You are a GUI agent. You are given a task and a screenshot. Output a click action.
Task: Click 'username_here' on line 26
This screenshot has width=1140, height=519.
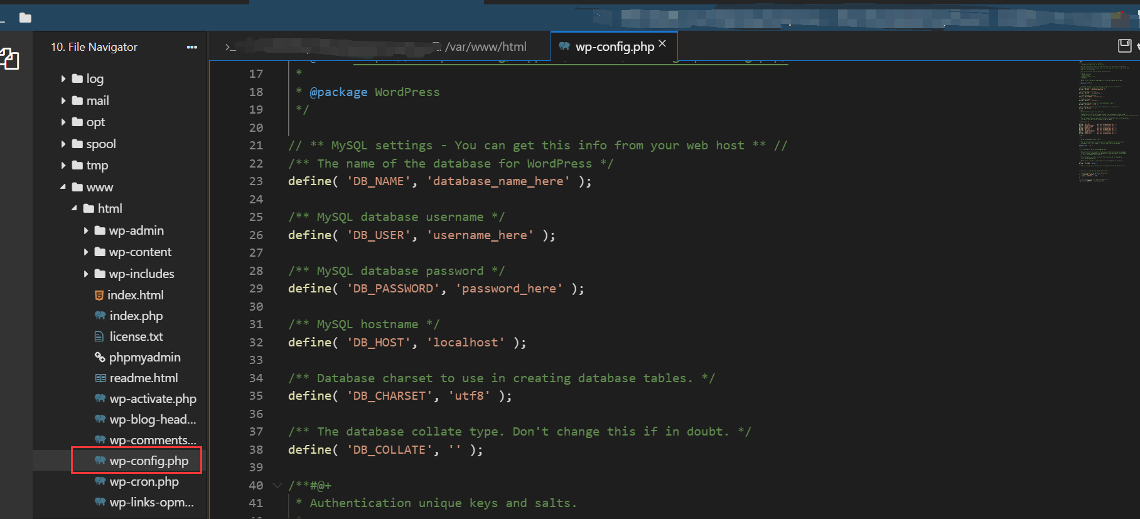click(x=480, y=235)
